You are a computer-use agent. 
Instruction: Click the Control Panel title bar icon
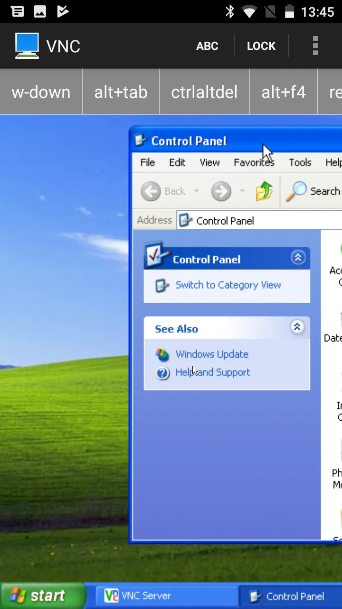tap(140, 140)
